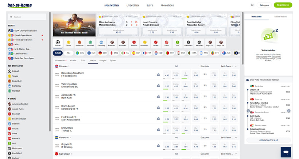Filter by ESP country flag
The height and width of the screenshot is (159, 299).
(x=136, y=53)
